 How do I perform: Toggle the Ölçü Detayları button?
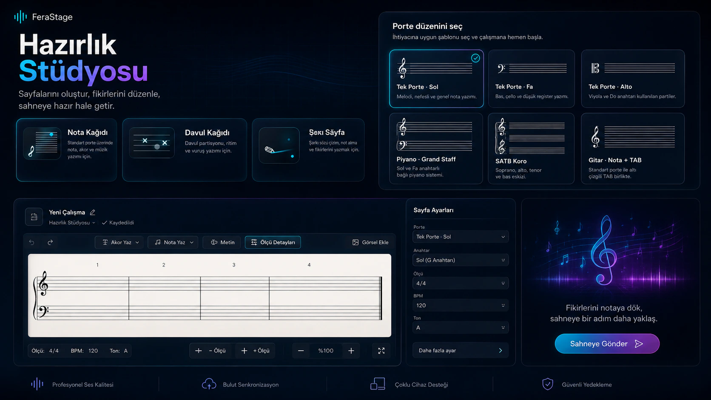point(273,242)
